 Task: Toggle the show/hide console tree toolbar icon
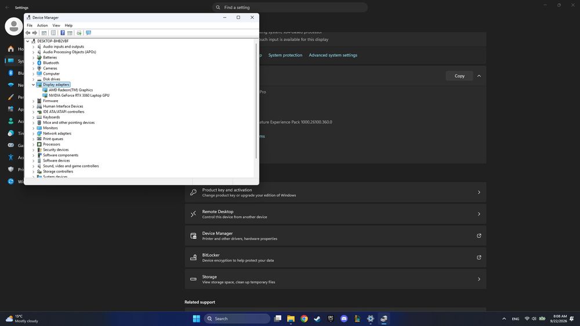(44, 33)
